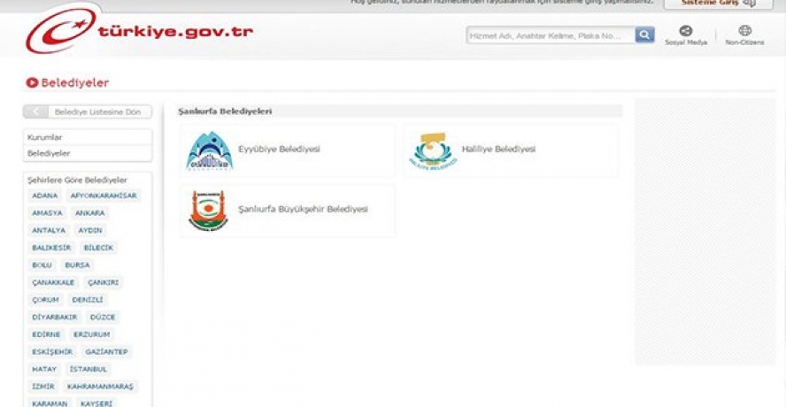786x407 pixels.
Task: Select the ANTALYA city tag
Action: 50,231
